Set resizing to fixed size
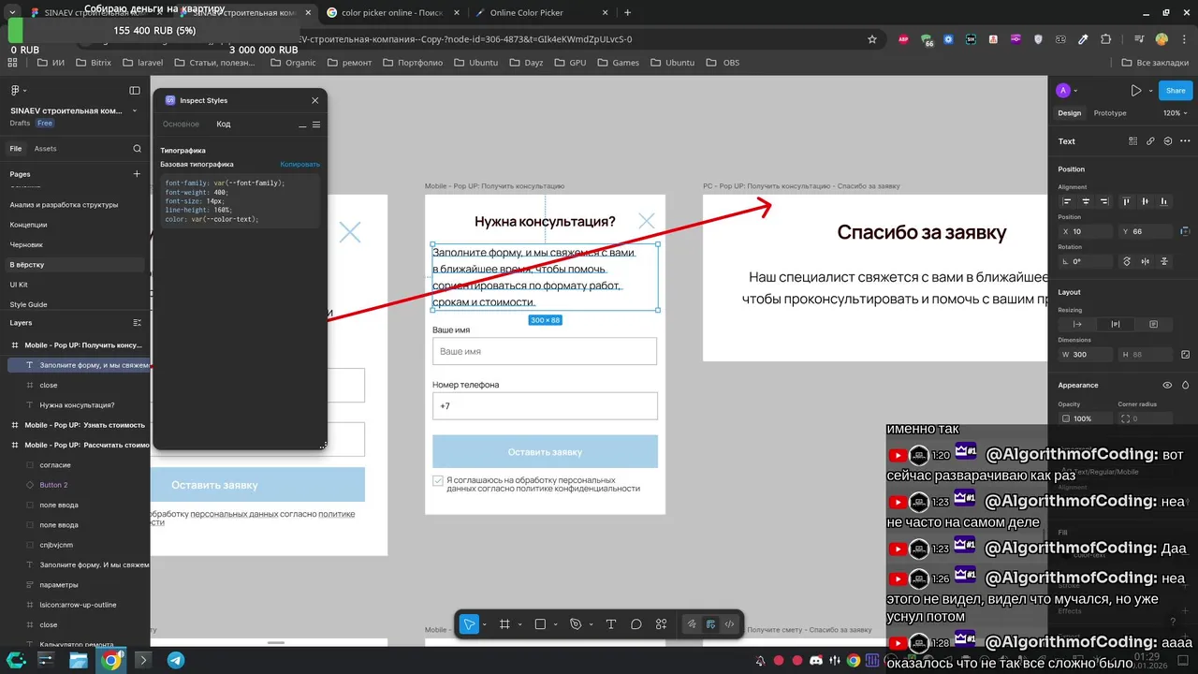This screenshot has width=1198, height=674. tap(1153, 324)
